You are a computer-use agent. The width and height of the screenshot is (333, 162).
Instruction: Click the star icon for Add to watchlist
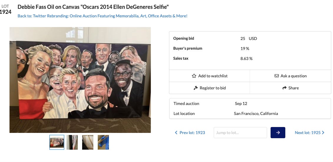(194, 76)
